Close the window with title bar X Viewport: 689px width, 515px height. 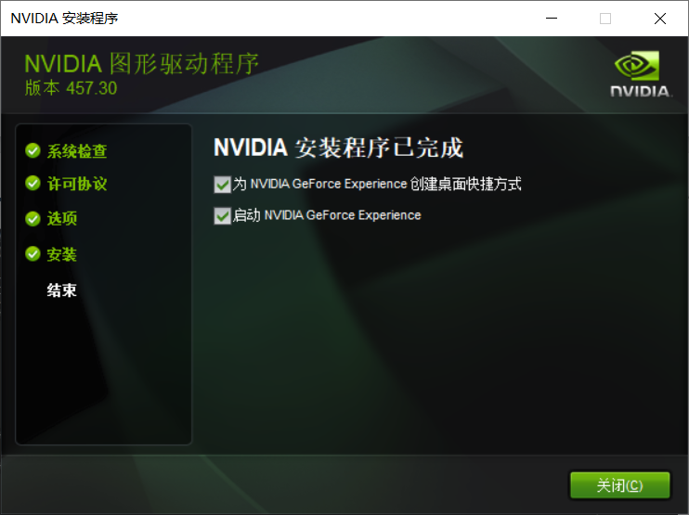click(x=660, y=19)
